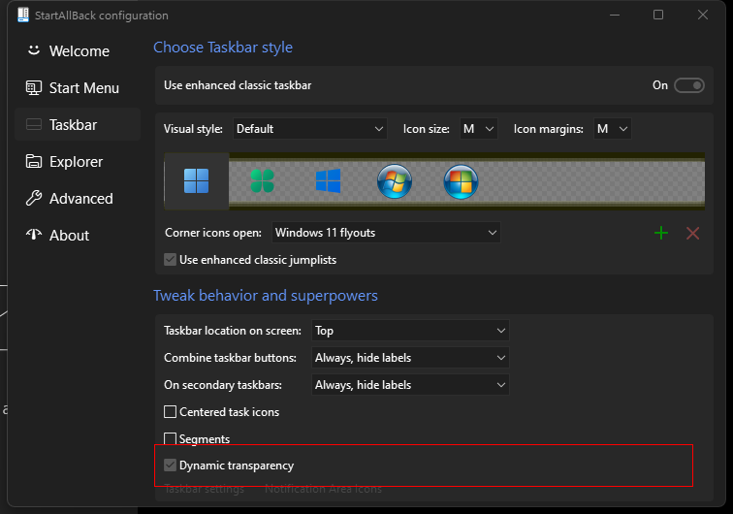Choose the green clover start button icon

click(262, 181)
